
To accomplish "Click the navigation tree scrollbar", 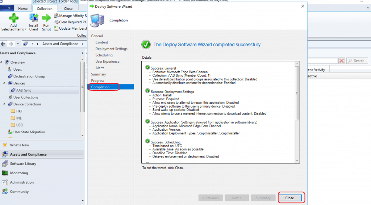I will pyautogui.click(x=82, y=87).
